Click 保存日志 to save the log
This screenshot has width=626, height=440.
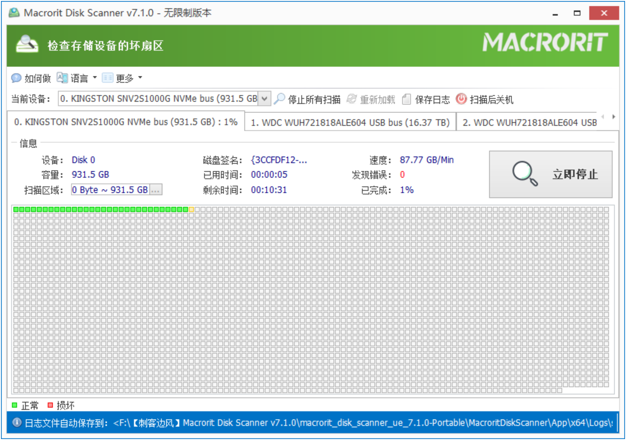426,99
